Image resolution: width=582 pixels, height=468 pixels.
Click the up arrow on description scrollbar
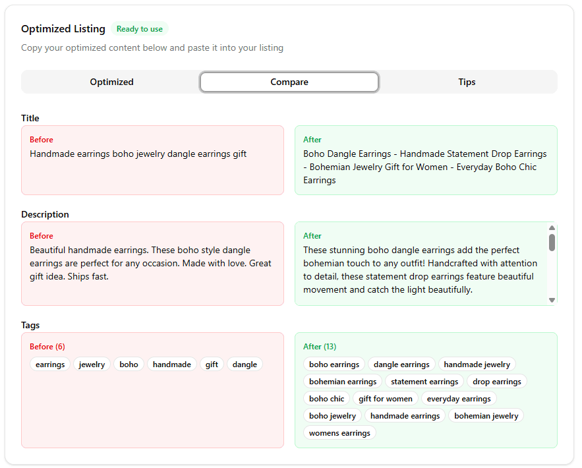[x=552, y=227]
